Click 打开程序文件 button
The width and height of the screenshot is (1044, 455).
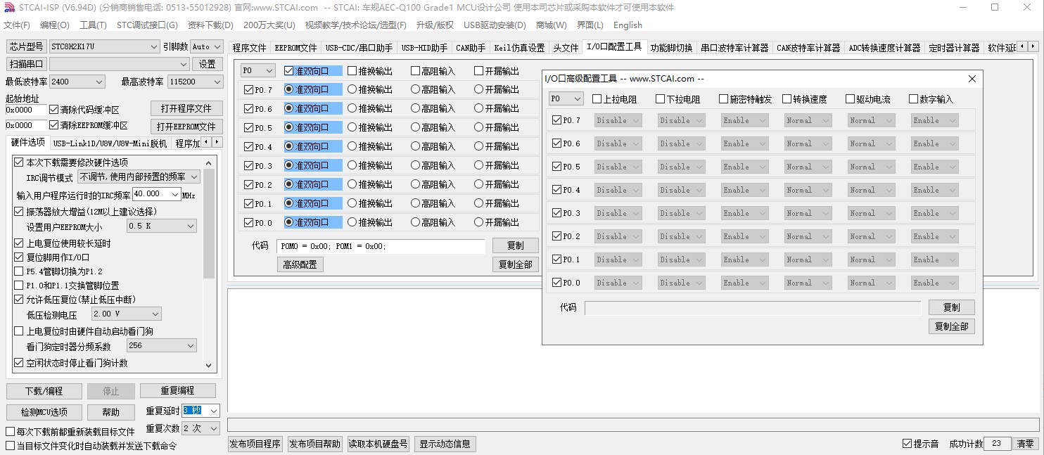[186, 108]
